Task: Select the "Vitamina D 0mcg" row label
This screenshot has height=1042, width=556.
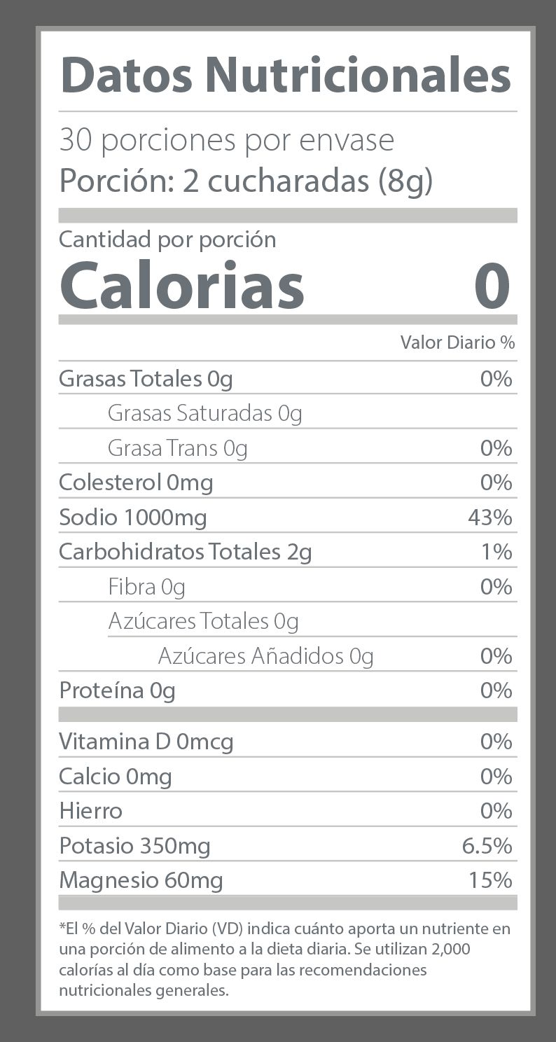Action: (146, 742)
